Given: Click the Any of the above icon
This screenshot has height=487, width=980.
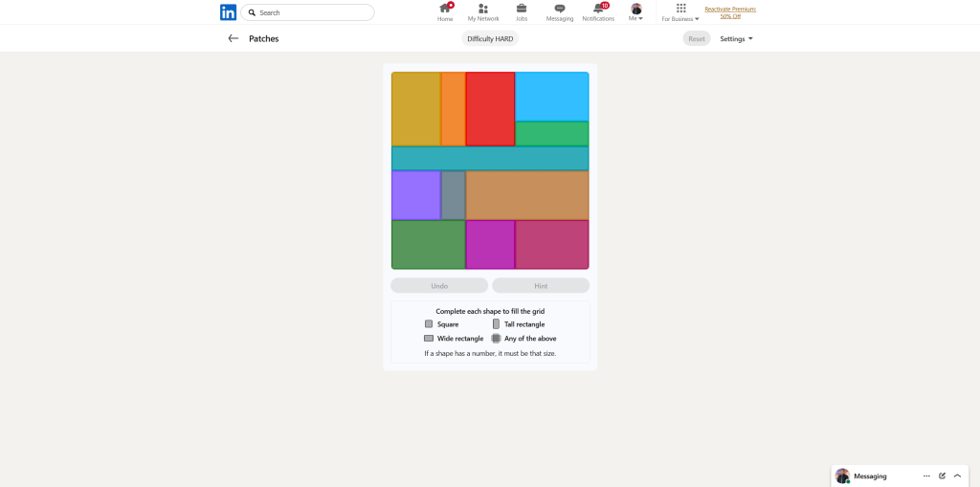Looking at the screenshot, I should click(x=496, y=338).
